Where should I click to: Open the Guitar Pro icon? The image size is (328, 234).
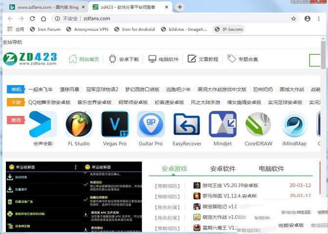pyautogui.click(x=151, y=124)
